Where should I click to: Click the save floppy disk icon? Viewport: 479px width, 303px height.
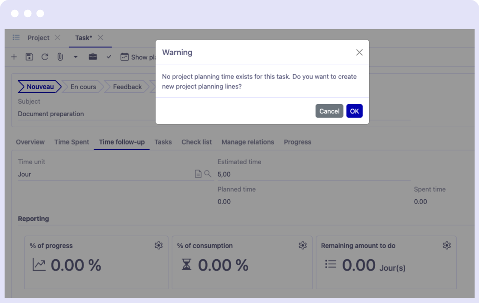pos(29,57)
